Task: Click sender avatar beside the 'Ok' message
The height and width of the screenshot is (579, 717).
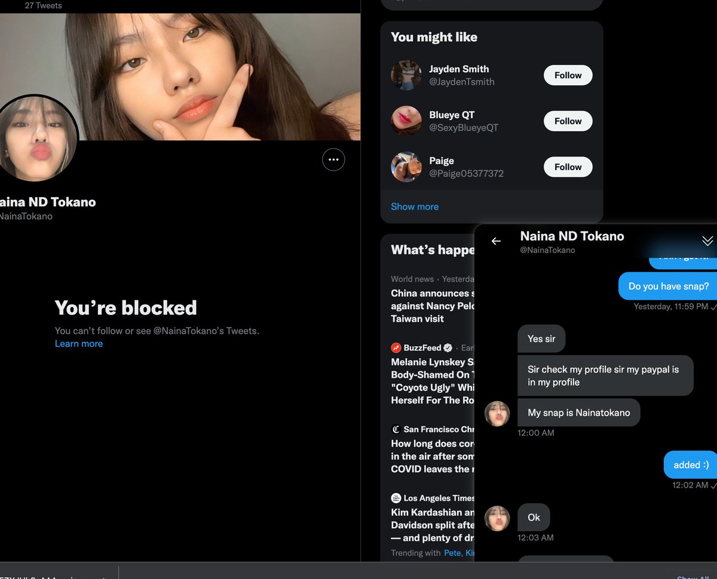Action: click(497, 518)
